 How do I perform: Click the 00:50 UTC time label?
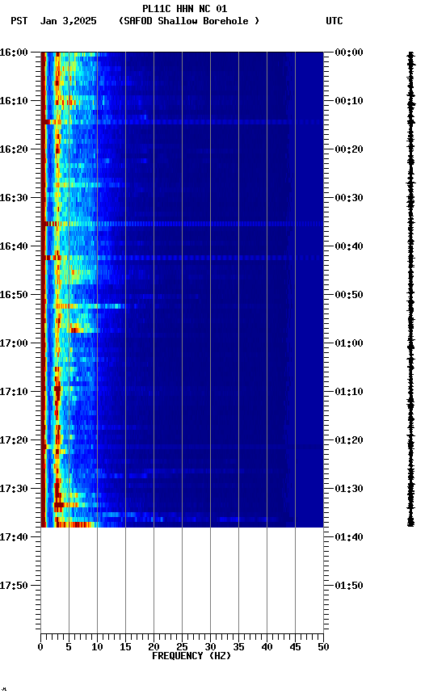point(349,295)
